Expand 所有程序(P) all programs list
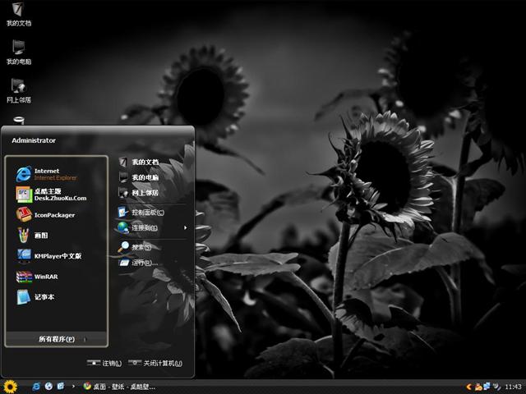The width and height of the screenshot is (526, 394). pos(57,339)
